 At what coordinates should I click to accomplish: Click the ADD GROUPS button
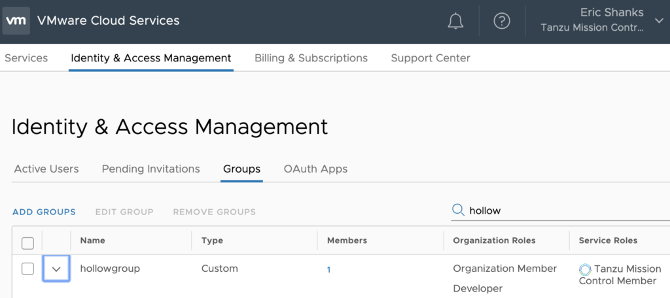click(44, 212)
